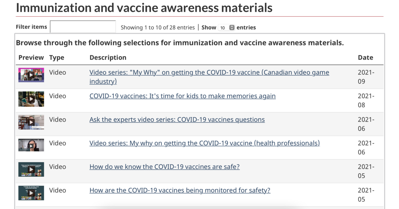Play vaccines are safe video thumbnail

point(31,169)
